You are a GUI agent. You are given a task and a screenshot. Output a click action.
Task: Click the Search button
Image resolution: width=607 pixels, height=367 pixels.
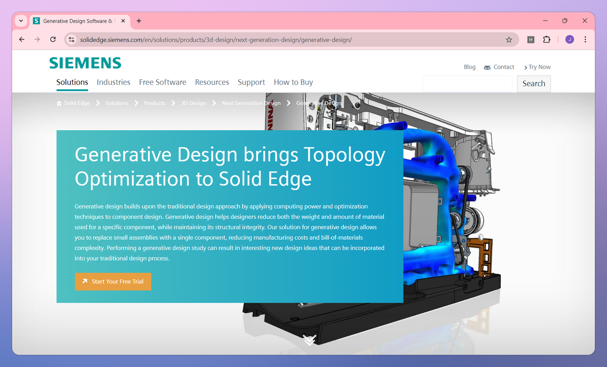click(534, 84)
